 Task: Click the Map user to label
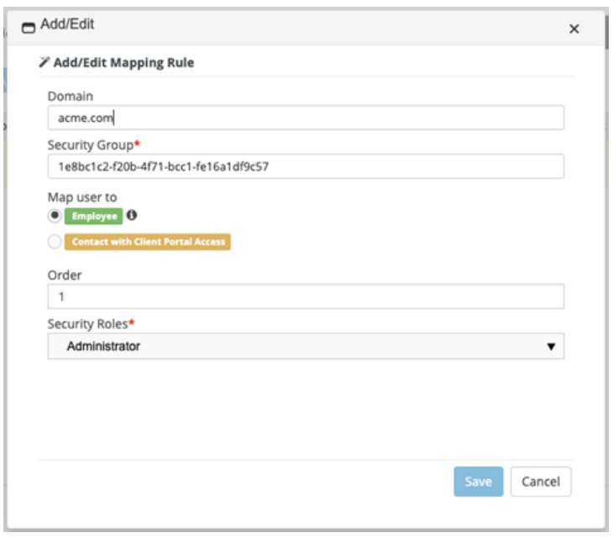pyautogui.click(x=82, y=197)
